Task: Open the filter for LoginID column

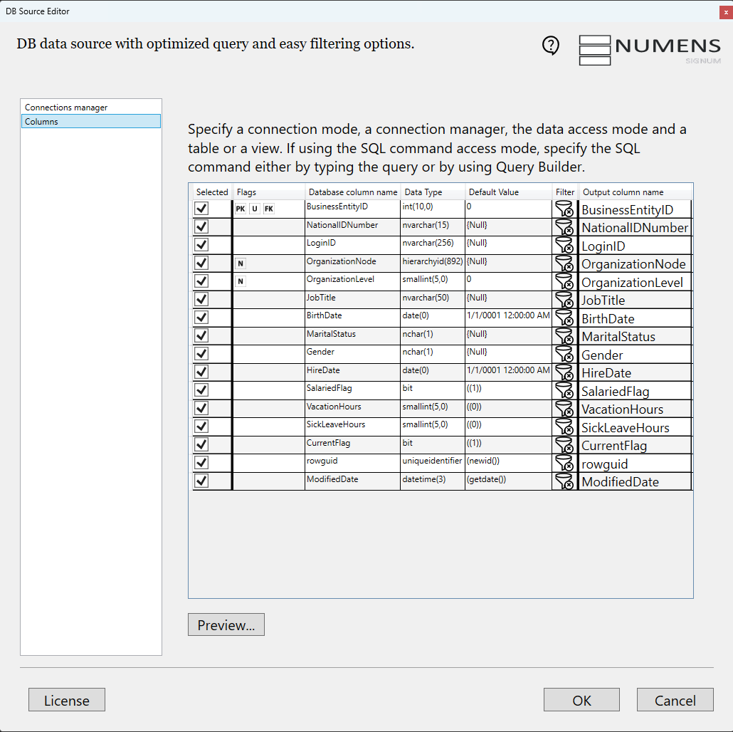Action: (564, 245)
